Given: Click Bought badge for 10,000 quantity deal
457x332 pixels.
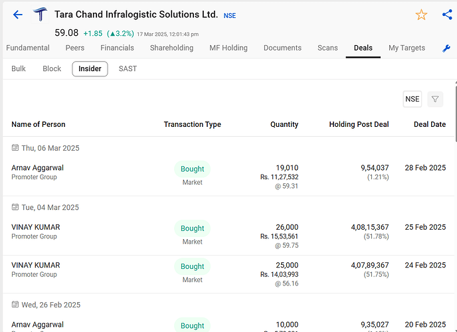Looking at the screenshot, I should [193, 325].
